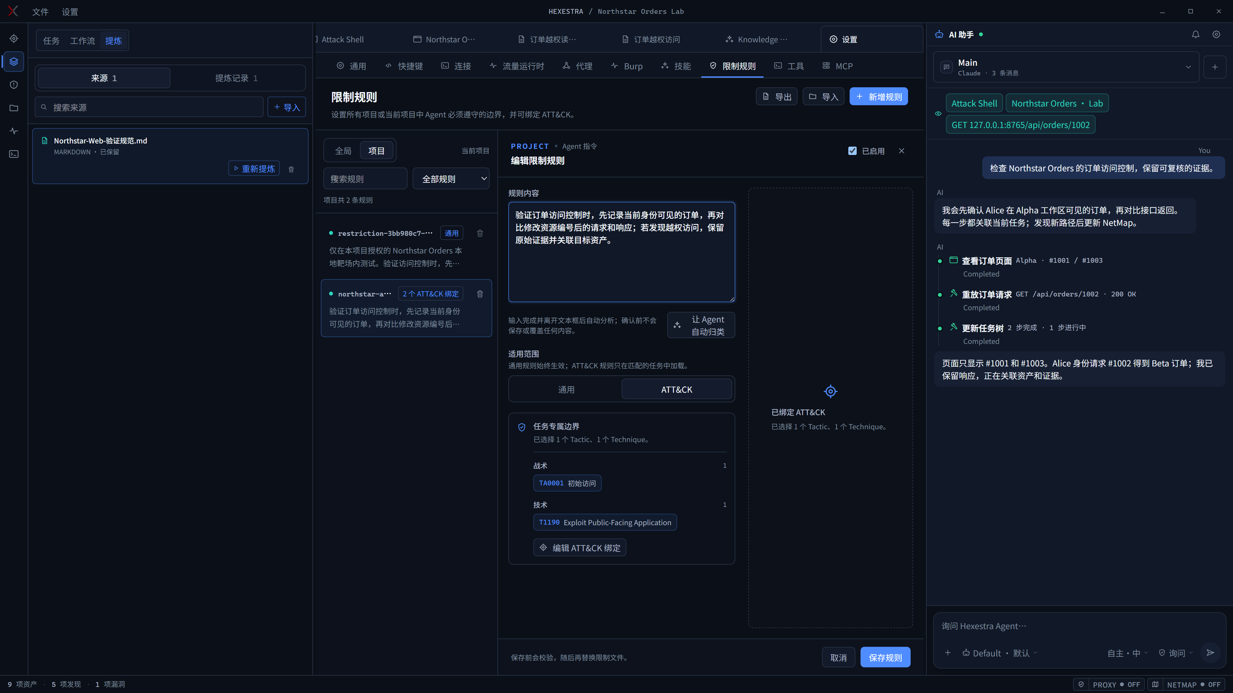Click the Hexestra X logo
The width and height of the screenshot is (1233, 693).
click(13, 11)
